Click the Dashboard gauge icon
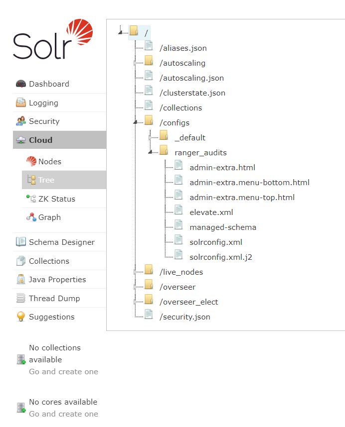345x427 pixels. tap(21, 84)
